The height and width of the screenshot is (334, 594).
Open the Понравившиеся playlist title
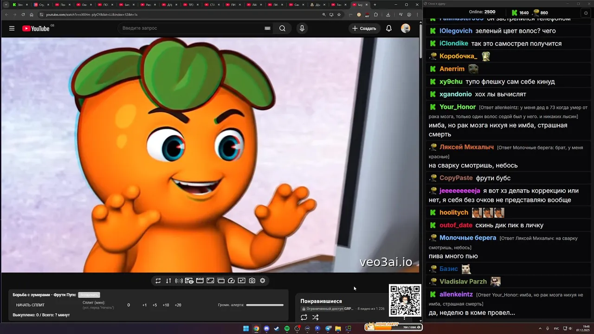pyautogui.click(x=321, y=301)
